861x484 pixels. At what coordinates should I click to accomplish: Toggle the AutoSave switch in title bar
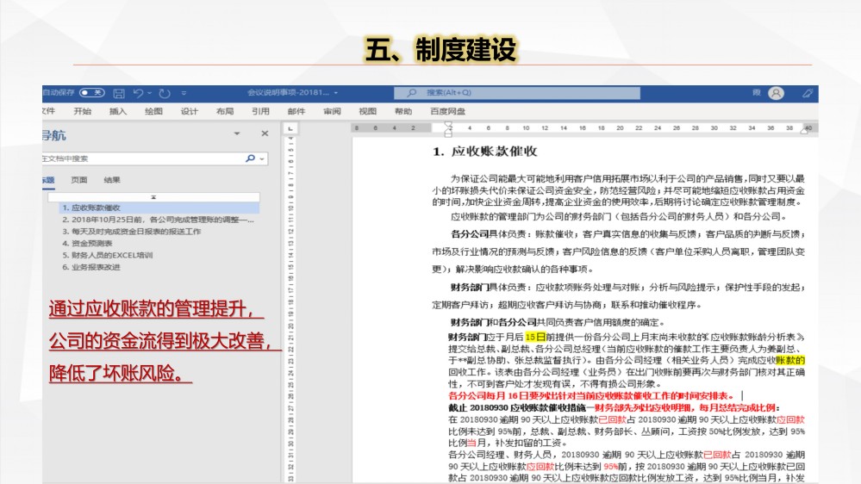[91, 93]
